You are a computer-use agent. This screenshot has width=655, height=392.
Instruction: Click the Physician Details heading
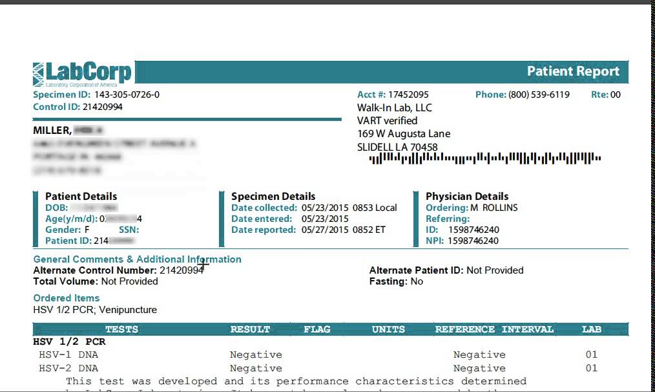[x=467, y=196]
